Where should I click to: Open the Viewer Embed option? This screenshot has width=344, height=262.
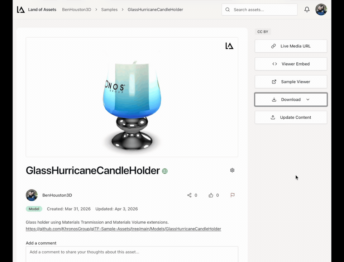pyautogui.click(x=291, y=64)
